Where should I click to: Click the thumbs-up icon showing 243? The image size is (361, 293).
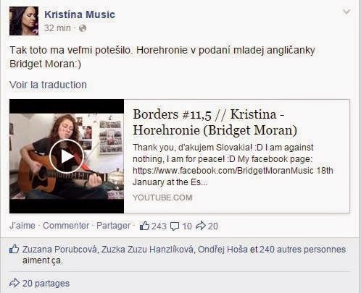(x=144, y=226)
